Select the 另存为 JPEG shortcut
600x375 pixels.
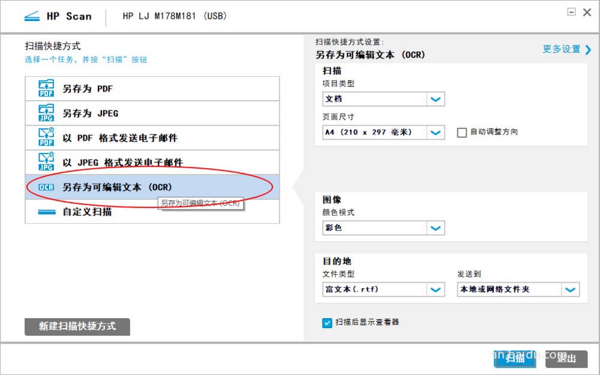[152, 113]
